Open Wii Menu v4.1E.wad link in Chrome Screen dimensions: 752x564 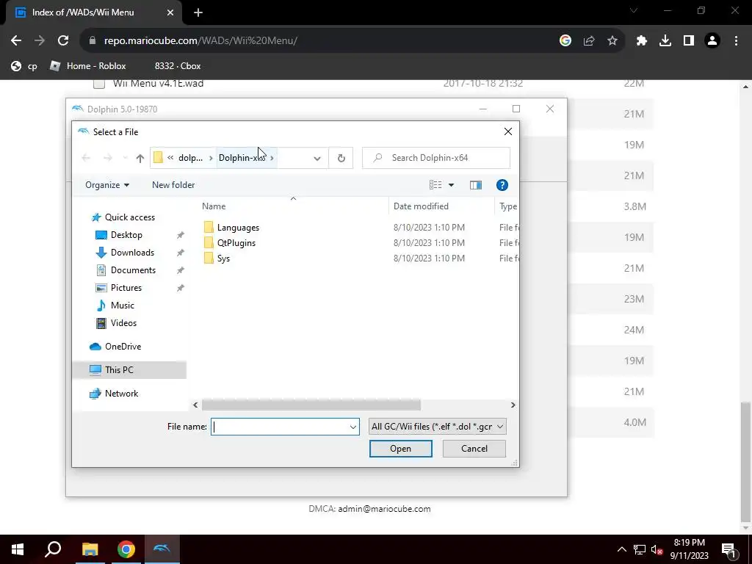159,84
